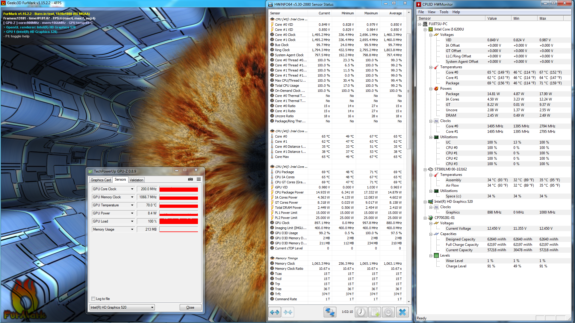
Task: Open the Help menu in HWMonitor
Action: [x=456, y=12]
